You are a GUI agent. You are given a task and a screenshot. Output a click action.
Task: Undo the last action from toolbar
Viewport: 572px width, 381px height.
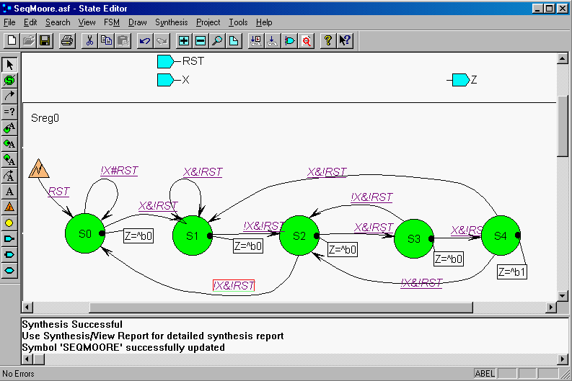145,40
